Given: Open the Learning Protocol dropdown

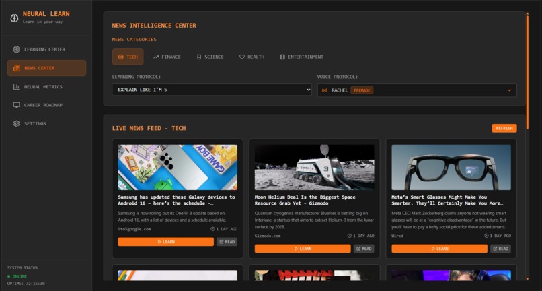Looking at the screenshot, I should pyautogui.click(x=212, y=90).
